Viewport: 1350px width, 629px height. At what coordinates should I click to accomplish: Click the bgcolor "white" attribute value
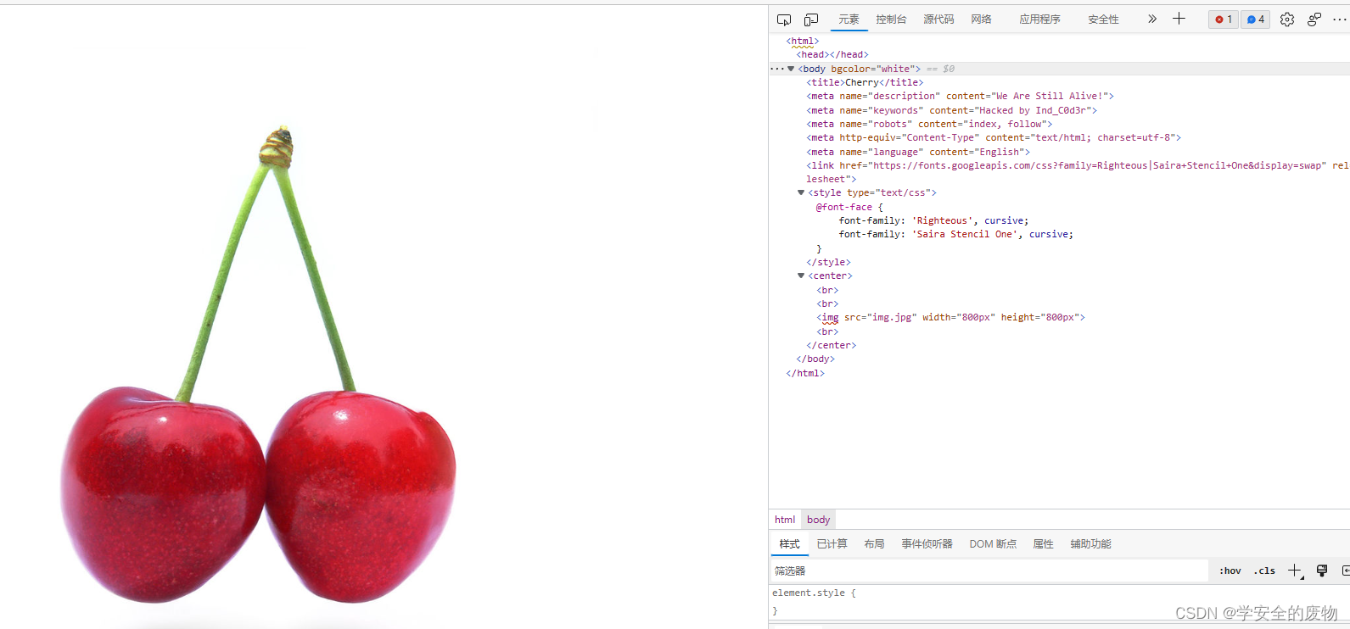click(x=895, y=69)
